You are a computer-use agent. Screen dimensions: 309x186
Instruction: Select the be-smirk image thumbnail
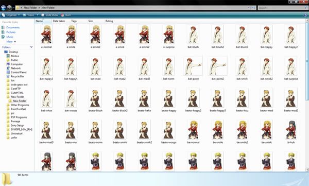(x=267, y=130)
